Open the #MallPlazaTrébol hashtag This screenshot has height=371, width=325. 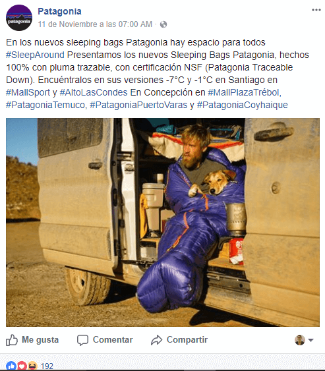click(243, 92)
